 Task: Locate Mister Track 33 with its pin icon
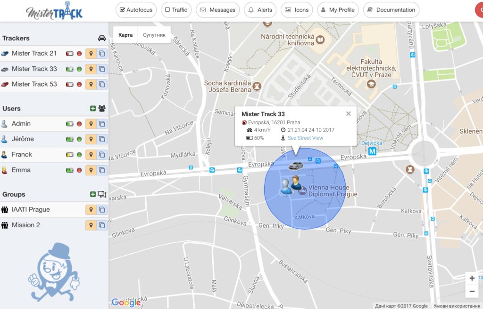point(91,69)
